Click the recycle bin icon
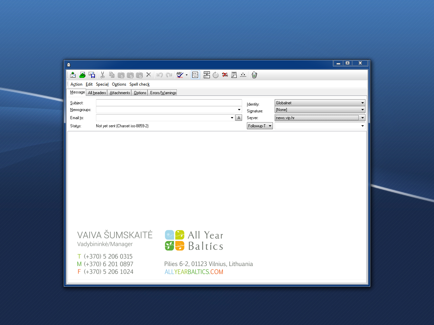434x325 pixels. [x=254, y=75]
